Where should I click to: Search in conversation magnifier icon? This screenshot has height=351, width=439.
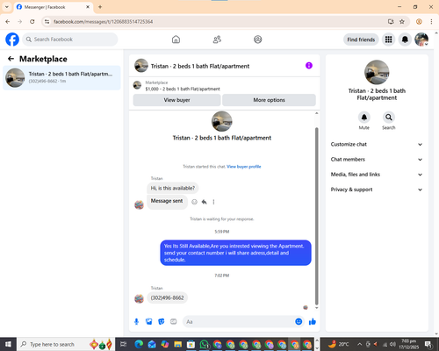click(389, 118)
